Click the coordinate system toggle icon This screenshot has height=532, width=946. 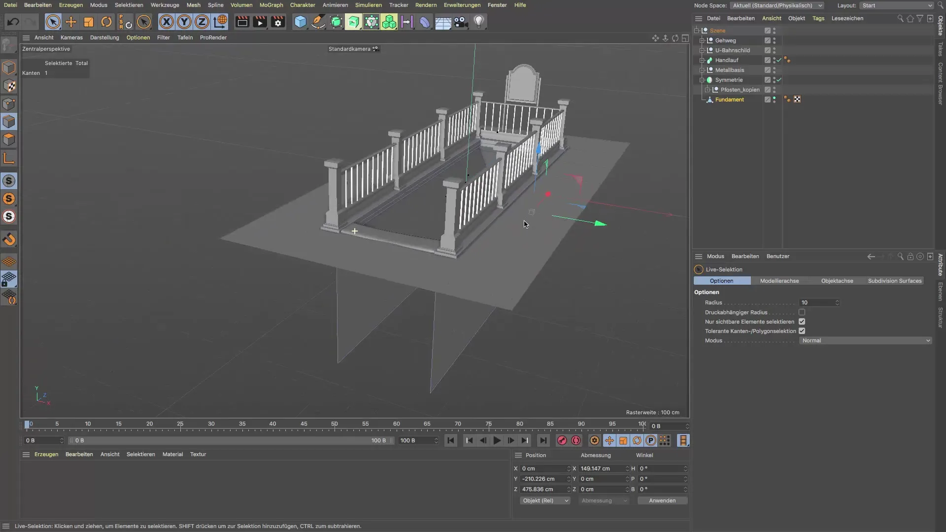(x=220, y=22)
